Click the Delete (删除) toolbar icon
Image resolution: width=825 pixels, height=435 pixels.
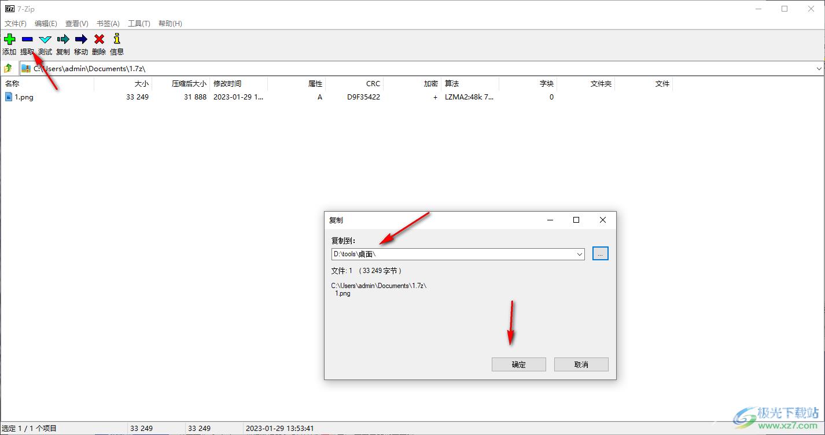(99, 39)
